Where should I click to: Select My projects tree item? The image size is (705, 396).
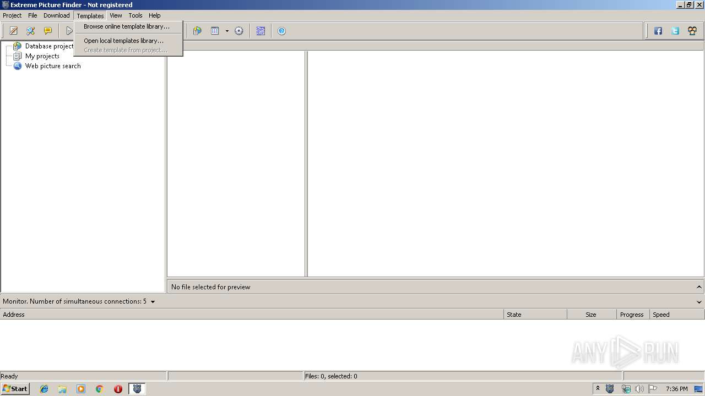point(42,56)
